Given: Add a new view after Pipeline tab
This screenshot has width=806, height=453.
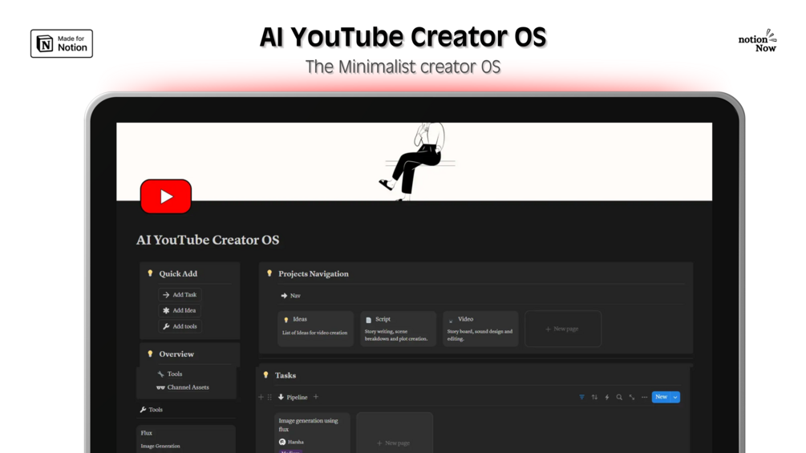Looking at the screenshot, I should pos(316,397).
